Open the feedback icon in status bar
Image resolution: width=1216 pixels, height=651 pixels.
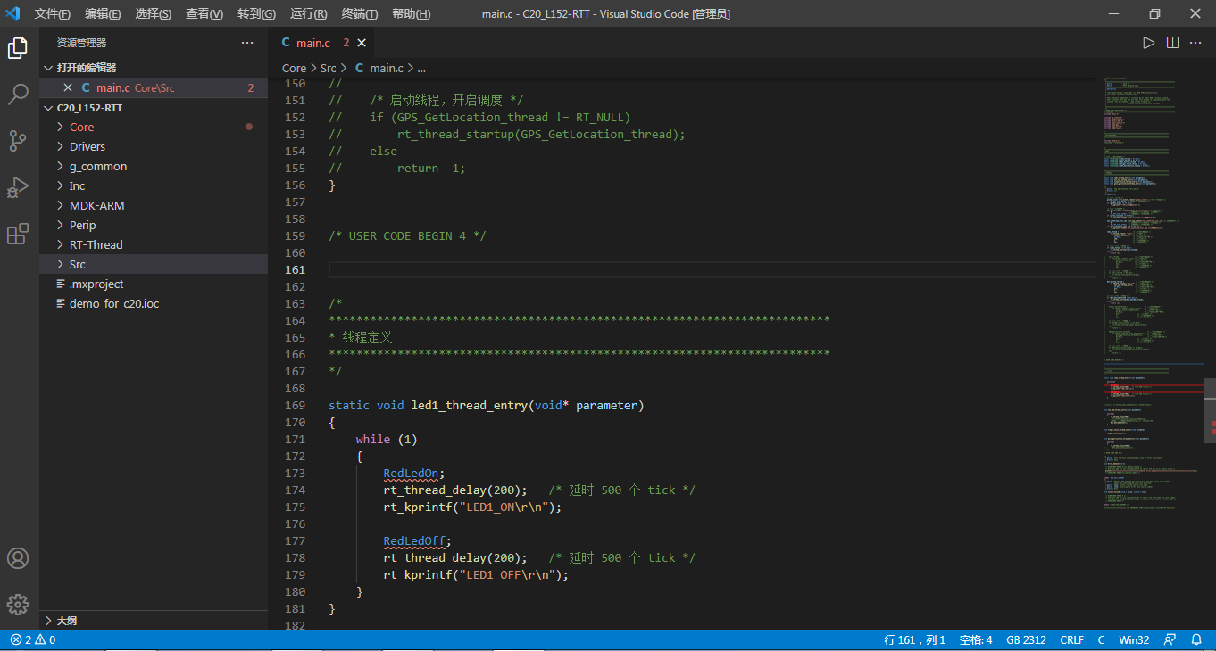[x=1170, y=640]
